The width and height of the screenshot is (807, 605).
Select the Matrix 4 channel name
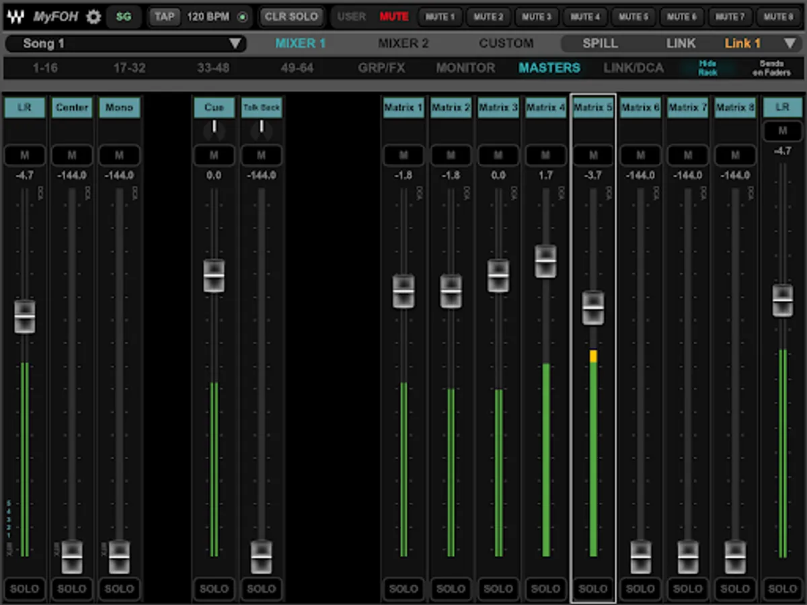pyautogui.click(x=545, y=108)
